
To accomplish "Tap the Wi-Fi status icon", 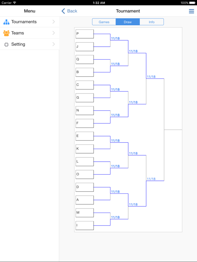I will pos(15,3).
